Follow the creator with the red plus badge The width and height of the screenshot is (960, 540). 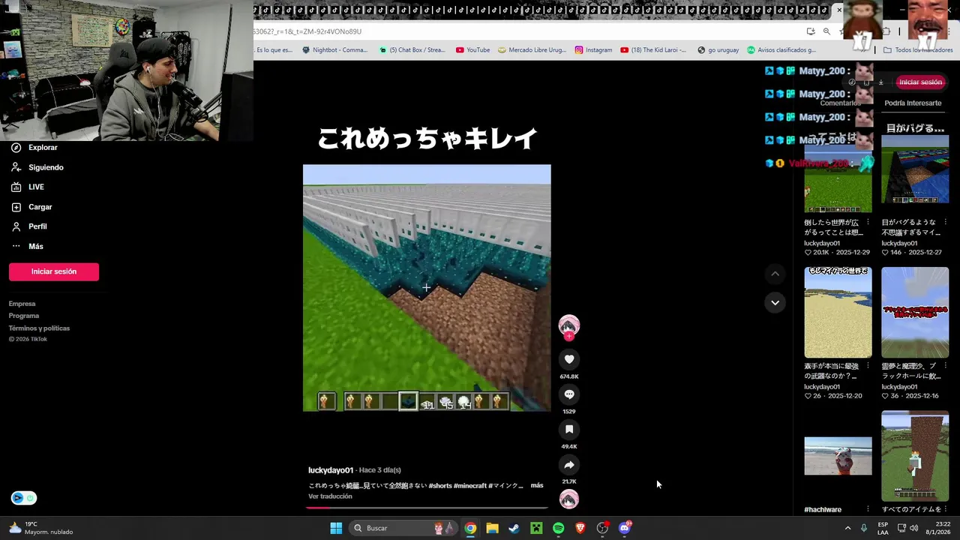click(569, 337)
